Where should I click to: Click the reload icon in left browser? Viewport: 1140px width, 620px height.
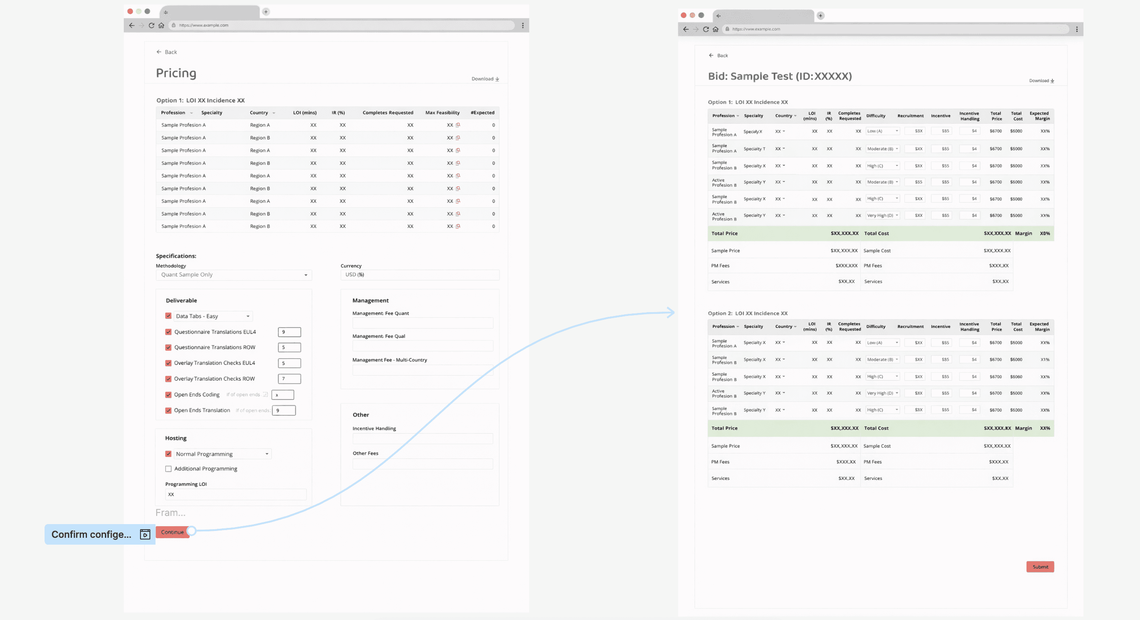click(151, 25)
